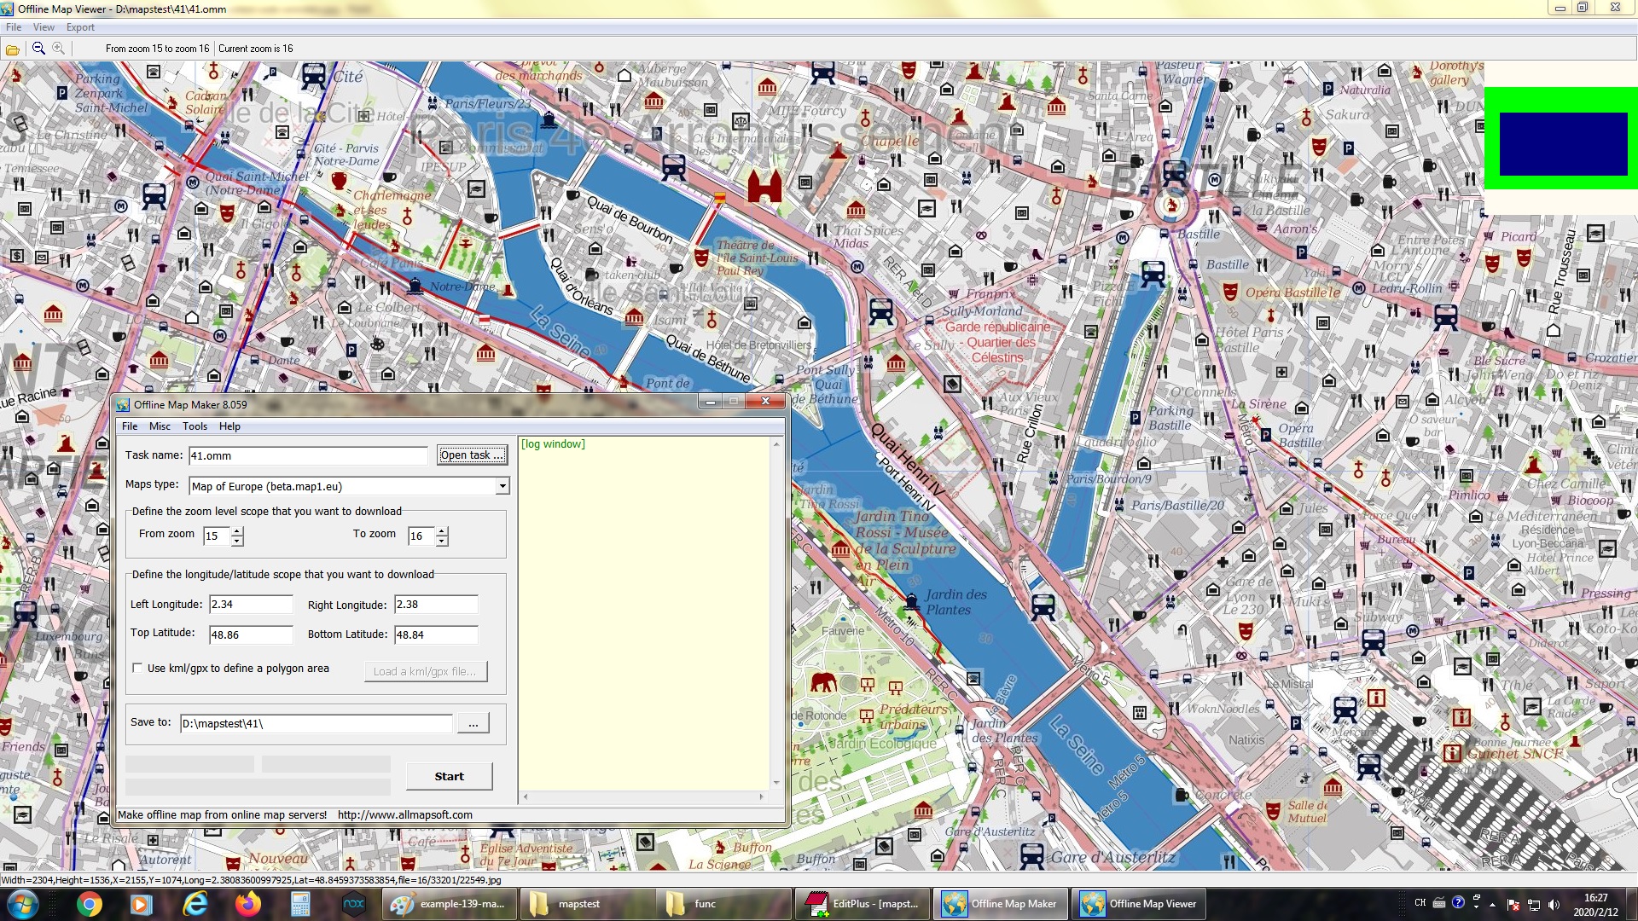Click the Left Longitude field
Image resolution: width=1638 pixels, height=921 pixels.
[251, 605]
